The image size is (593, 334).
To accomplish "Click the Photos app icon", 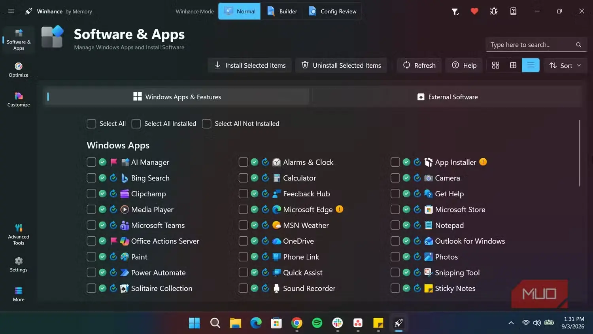I will click(x=429, y=257).
